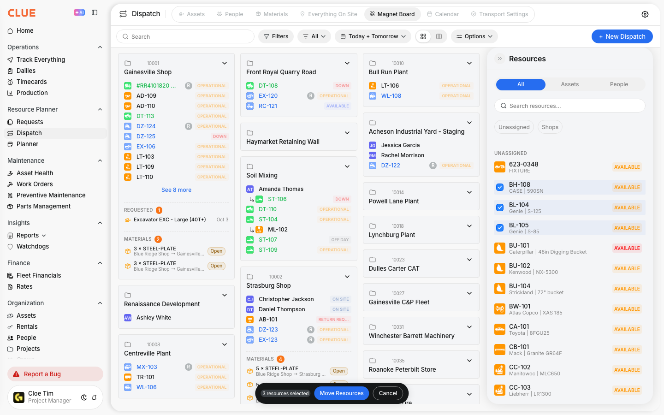Click New Dispatch button
Screen dimensions: 664x415
tap(622, 36)
